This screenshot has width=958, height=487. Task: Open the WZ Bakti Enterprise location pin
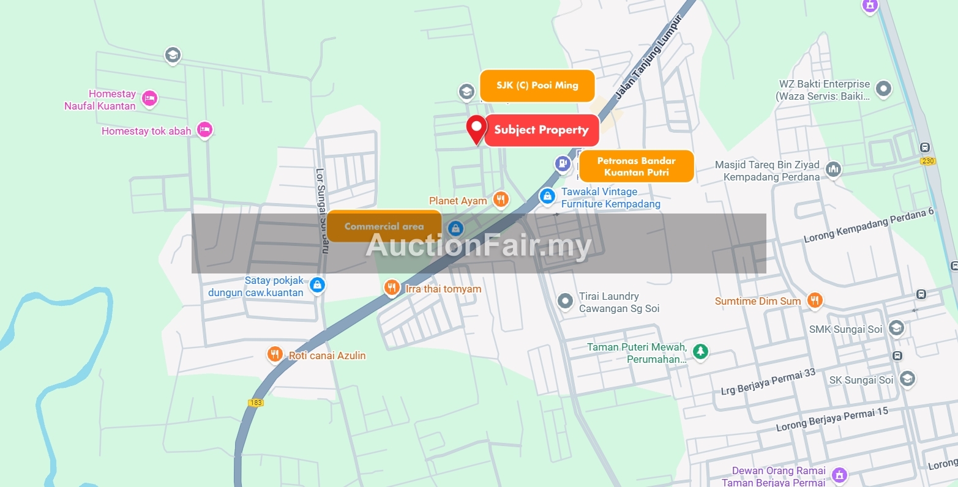coord(883,89)
